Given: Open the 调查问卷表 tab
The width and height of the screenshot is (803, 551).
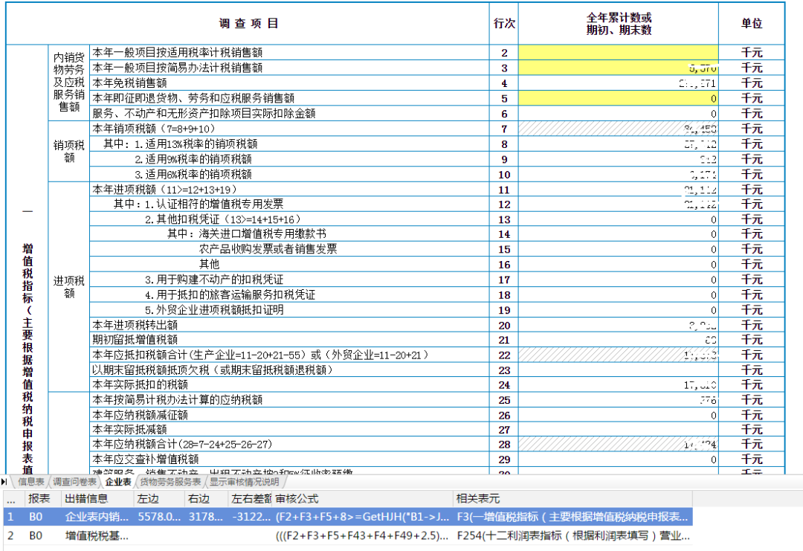Looking at the screenshot, I should pos(74,482).
